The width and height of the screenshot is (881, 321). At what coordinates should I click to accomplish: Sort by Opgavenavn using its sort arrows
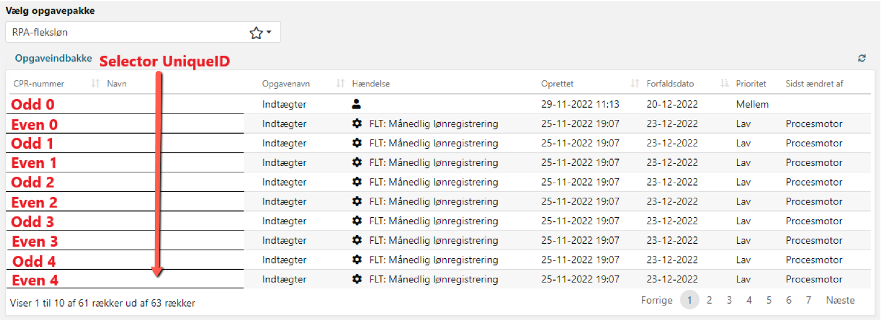341,84
